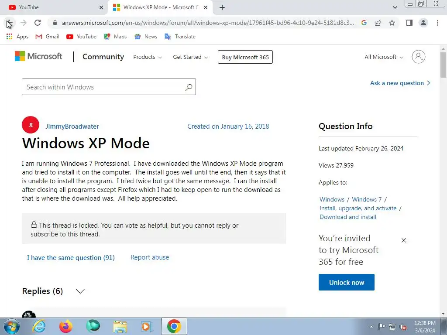Click the scrollbar down arrow

(x=443, y=314)
